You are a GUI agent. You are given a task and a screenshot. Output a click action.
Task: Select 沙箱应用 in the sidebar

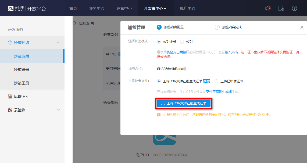(32, 56)
